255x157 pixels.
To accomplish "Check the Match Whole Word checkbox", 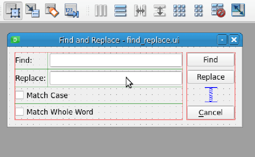I will [20, 112].
